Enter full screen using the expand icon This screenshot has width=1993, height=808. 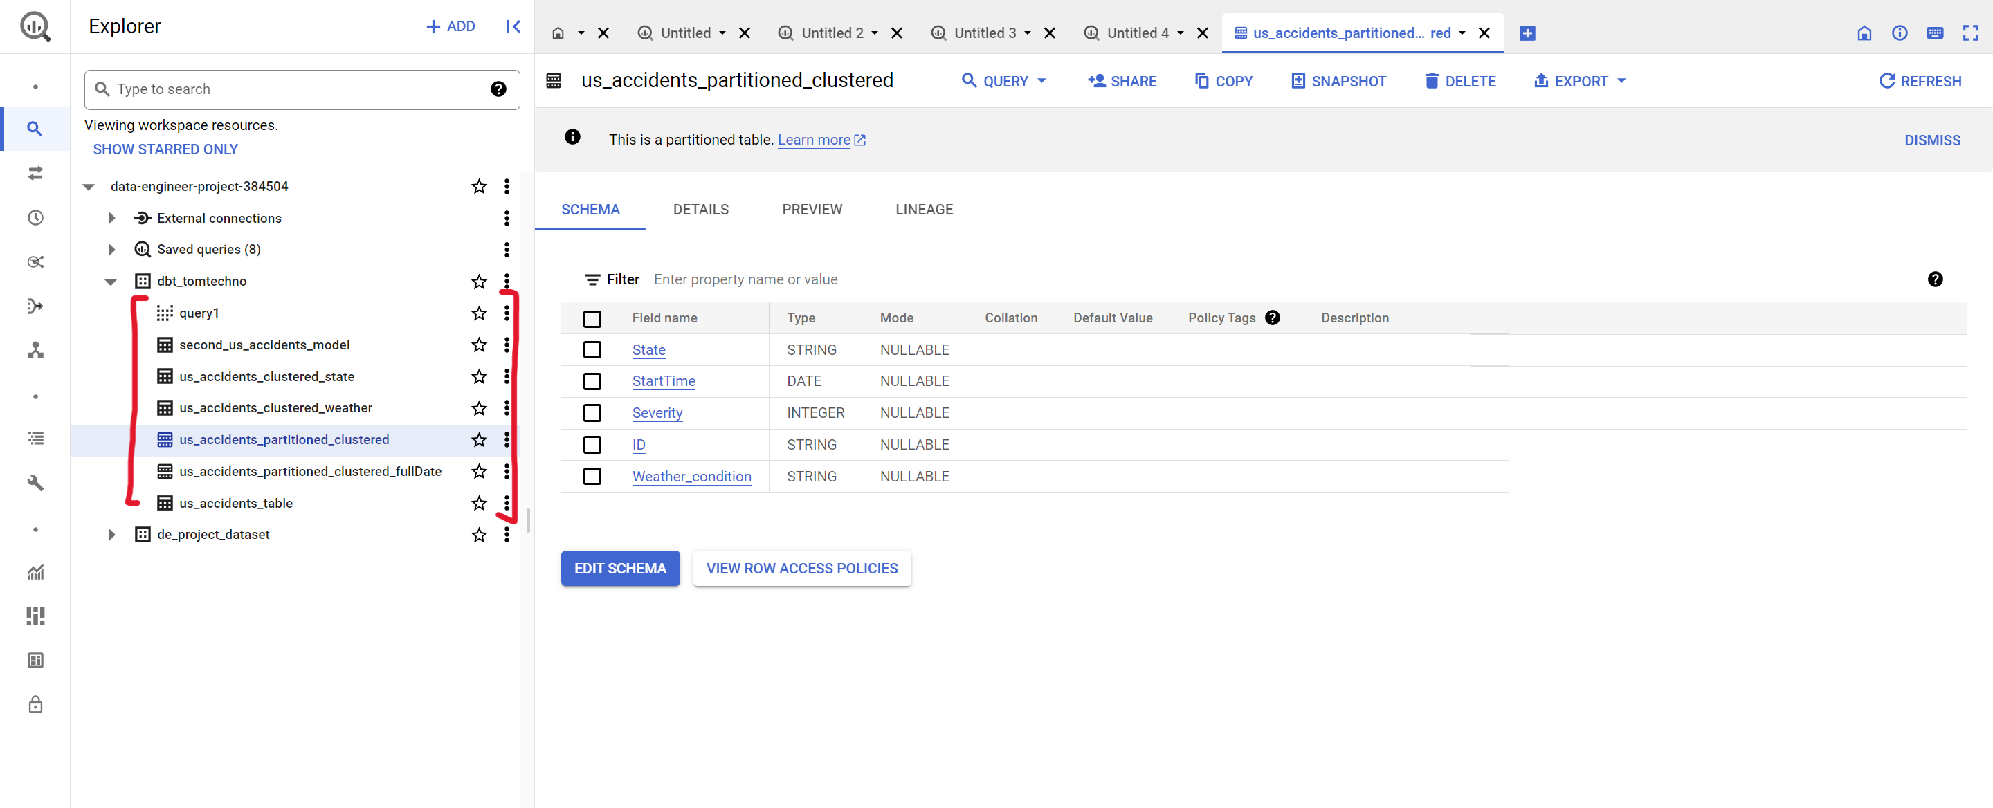(1971, 33)
